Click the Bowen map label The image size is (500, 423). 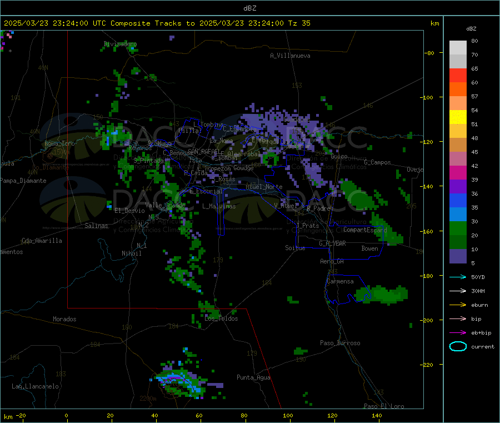pos(369,248)
